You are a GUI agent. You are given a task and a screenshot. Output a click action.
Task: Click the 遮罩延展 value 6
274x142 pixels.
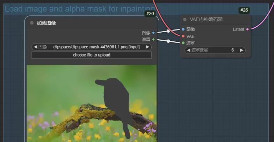[x=233, y=50]
